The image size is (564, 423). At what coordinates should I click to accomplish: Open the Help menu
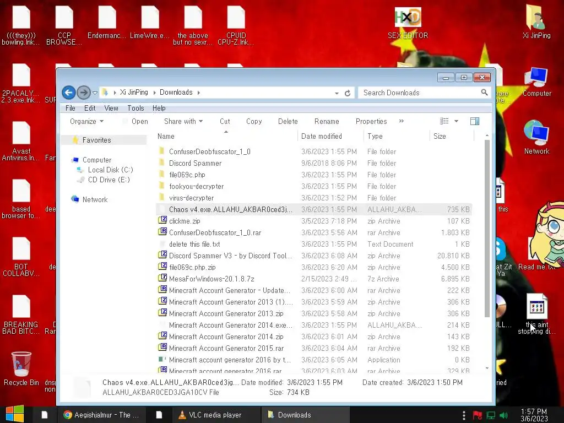(x=159, y=109)
